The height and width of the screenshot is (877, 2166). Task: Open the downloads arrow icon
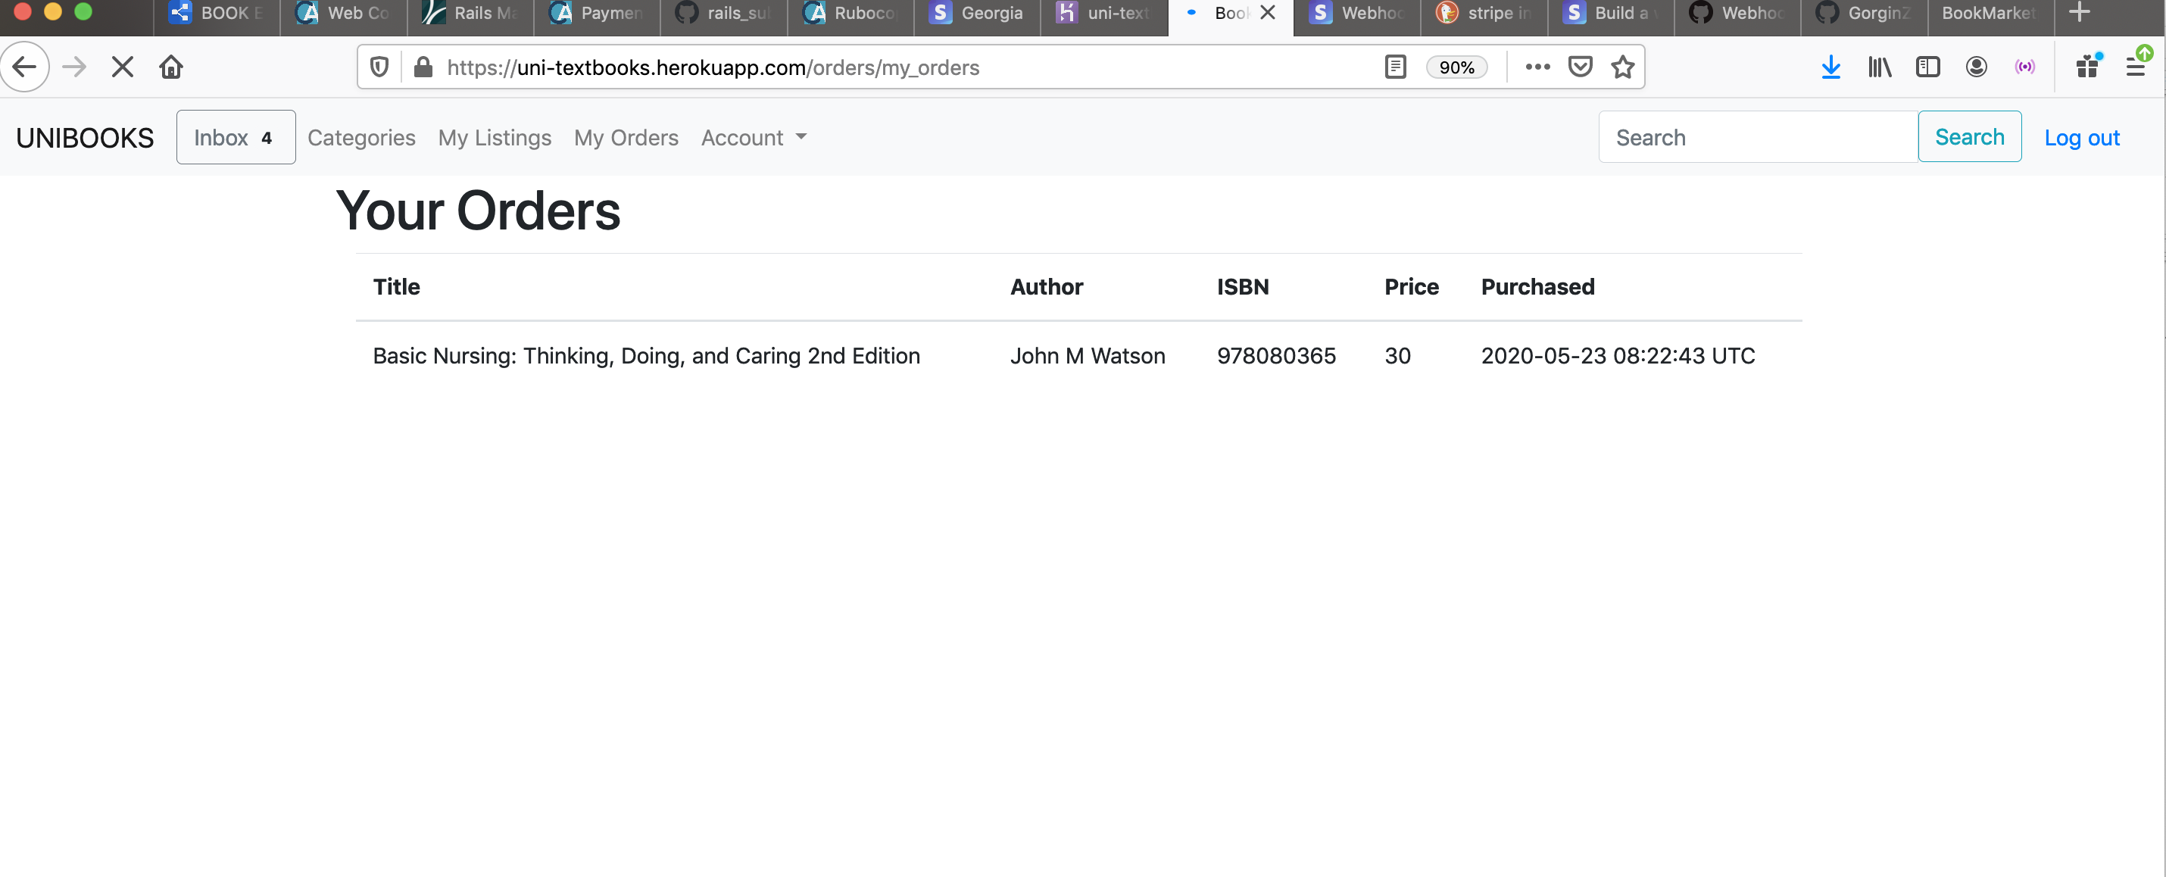pos(1830,67)
